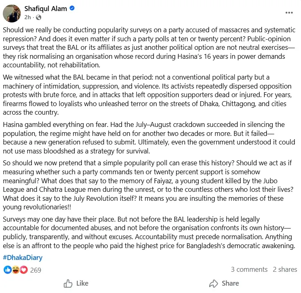
Task: Open the #DhakaDiary hashtag
Action: click(x=22, y=257)
